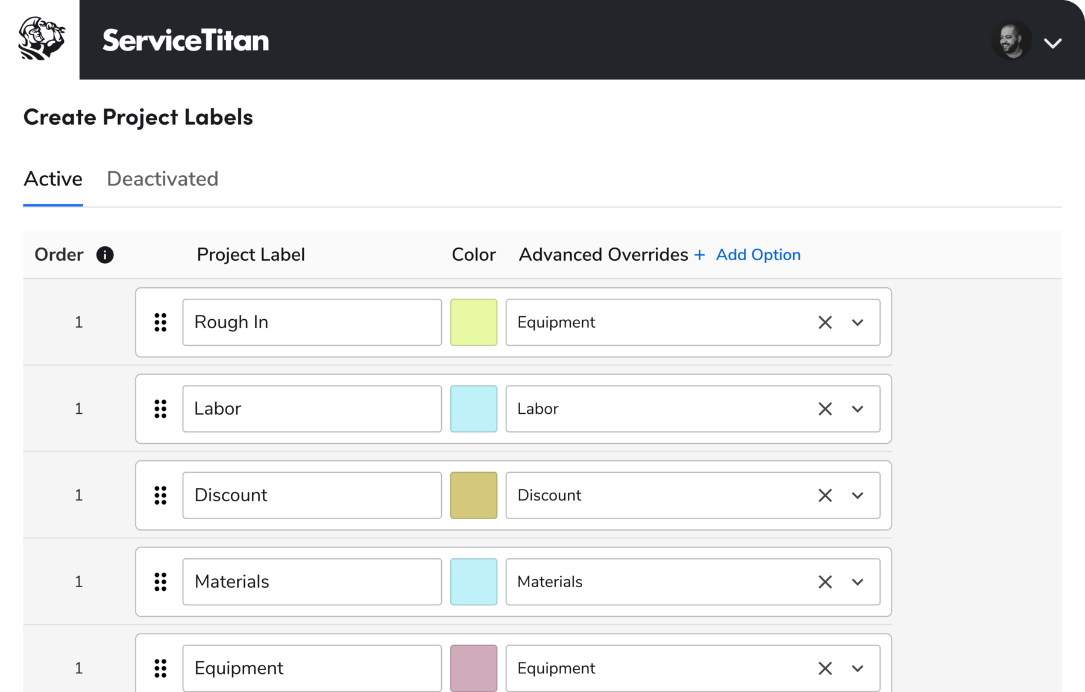The height and width of the screenshot is (692, 1085).
Task: Click the plus icon beside Add Option
Action: click(699, 255)
